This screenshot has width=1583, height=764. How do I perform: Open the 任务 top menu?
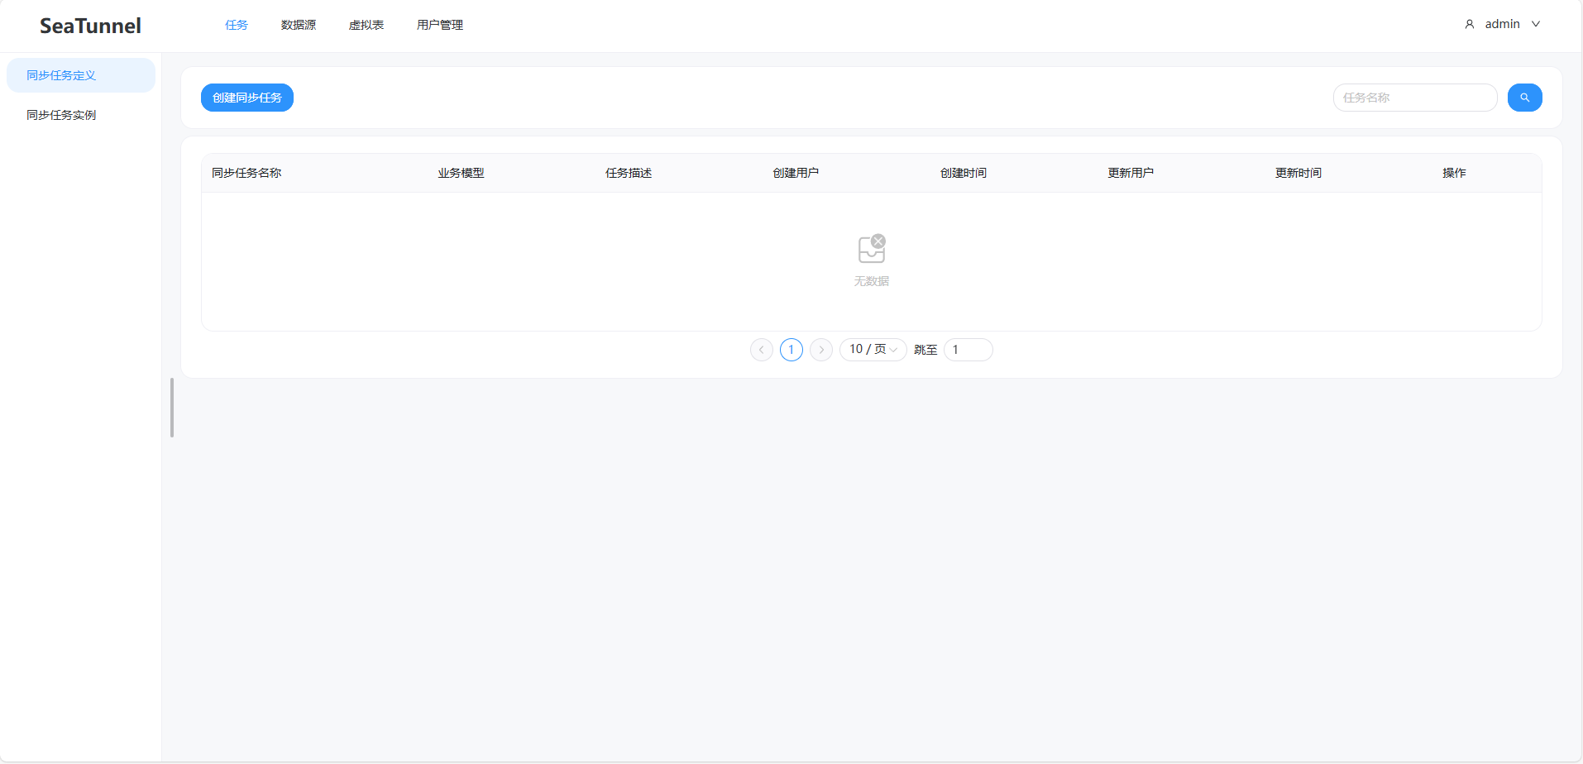(x=237, y=25)
